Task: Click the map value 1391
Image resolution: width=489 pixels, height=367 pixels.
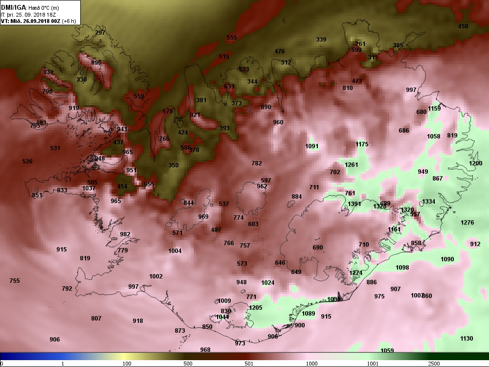Action: [354, 204]
